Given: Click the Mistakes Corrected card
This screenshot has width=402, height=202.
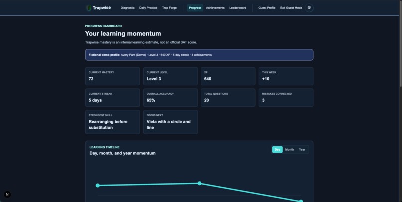Looking at the screenshot, I should pos(286,97).
